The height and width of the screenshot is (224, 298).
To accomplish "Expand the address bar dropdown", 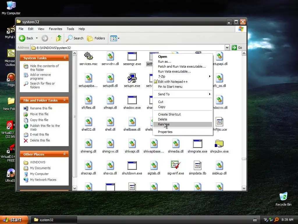I will click(x=227, y=48).
